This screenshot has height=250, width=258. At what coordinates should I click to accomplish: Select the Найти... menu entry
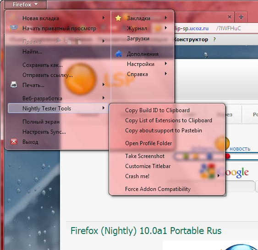tap(32, 52)
